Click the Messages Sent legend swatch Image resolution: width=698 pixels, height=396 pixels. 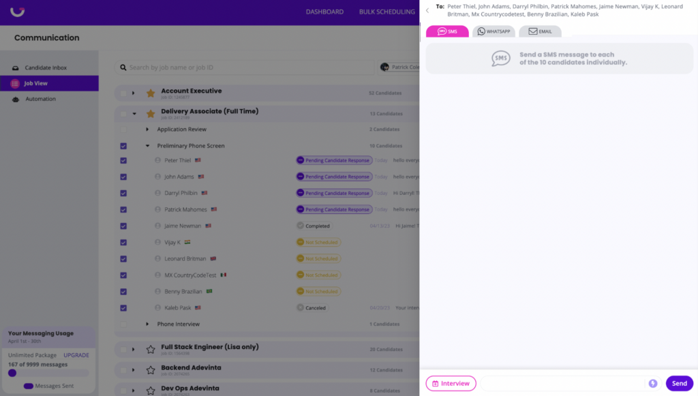point(29,386)
